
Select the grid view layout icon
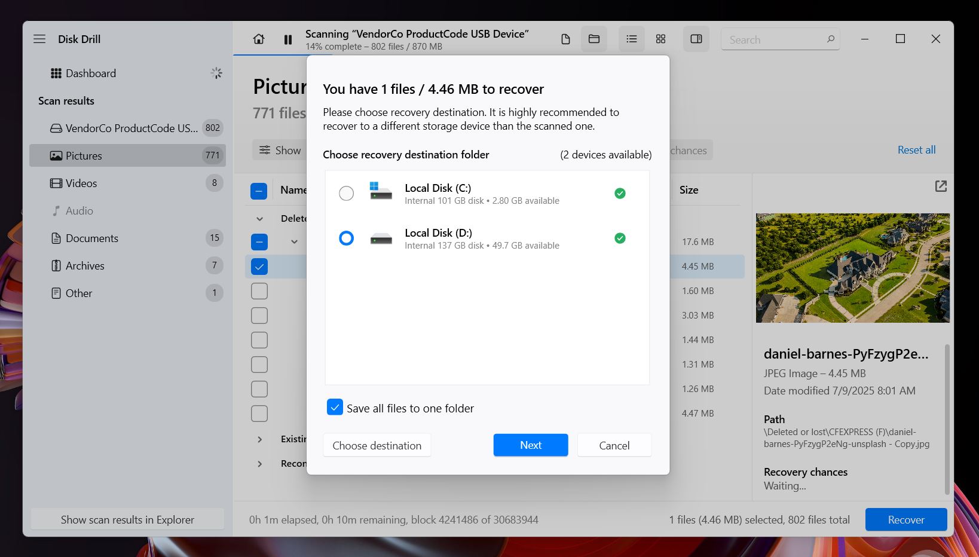[660, 39]
